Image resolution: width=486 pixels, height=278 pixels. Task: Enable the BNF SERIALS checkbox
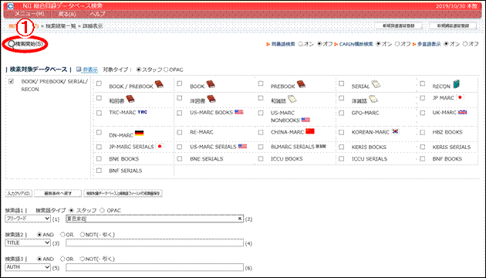tap(99, 171)
